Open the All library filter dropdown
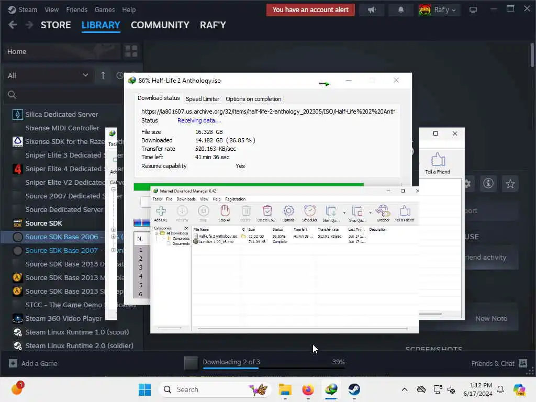Image resolution: width=536 pixels, height=402 pixels. point(48,75)
